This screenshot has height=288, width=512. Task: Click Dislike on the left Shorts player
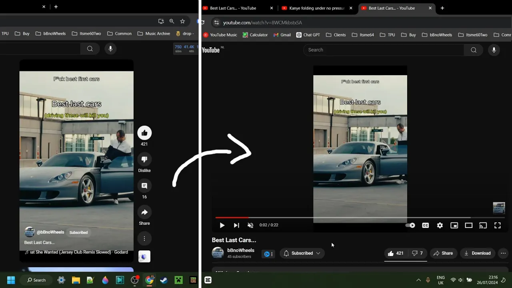pos(144,159)
